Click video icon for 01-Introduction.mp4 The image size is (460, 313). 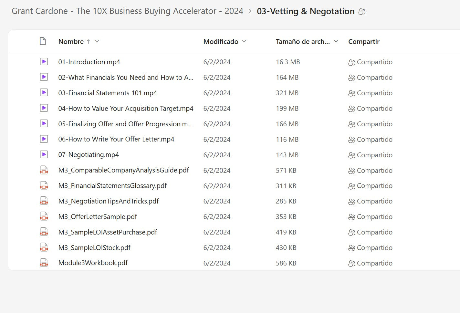click(44, 62)
